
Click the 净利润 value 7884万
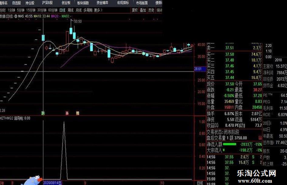click(282, 73)
